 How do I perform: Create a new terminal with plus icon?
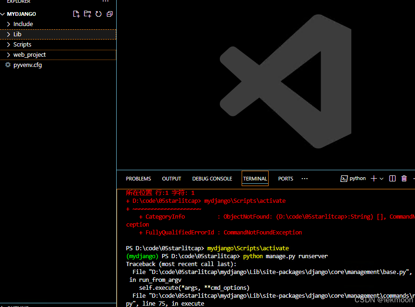pyautogui.click(x=374, y=179)
